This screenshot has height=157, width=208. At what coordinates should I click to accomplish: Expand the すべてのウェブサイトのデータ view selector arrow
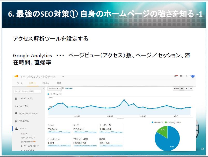pos(63,77)
